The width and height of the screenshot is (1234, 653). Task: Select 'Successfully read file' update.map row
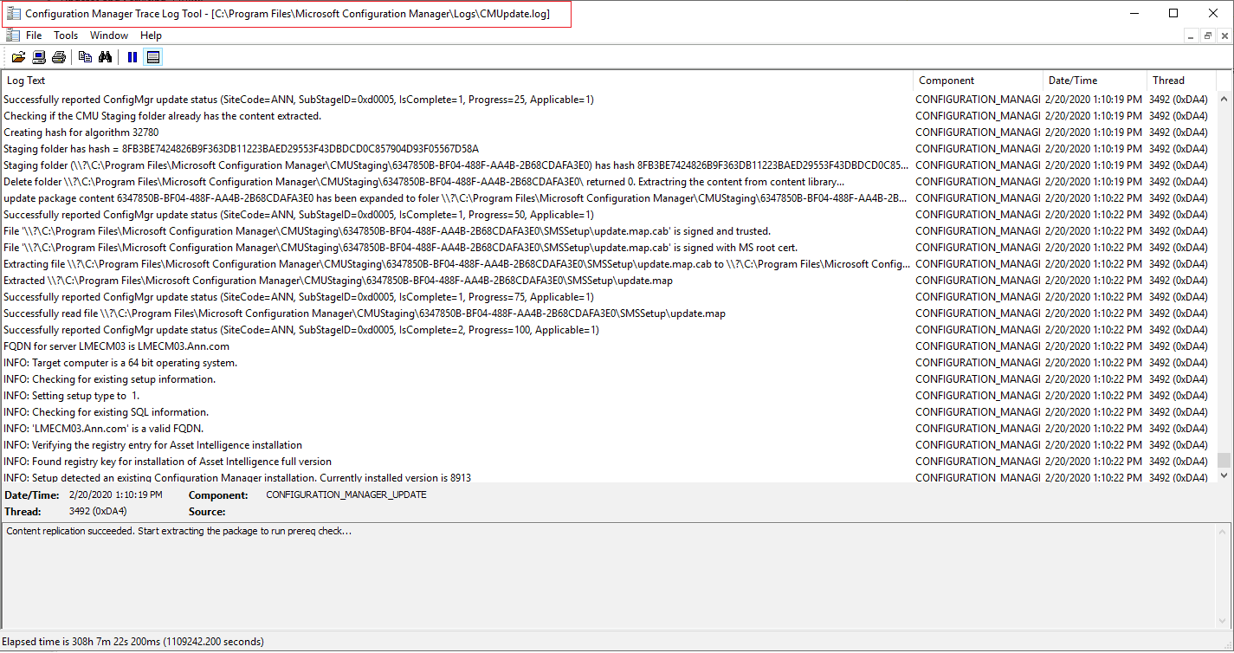608,314
